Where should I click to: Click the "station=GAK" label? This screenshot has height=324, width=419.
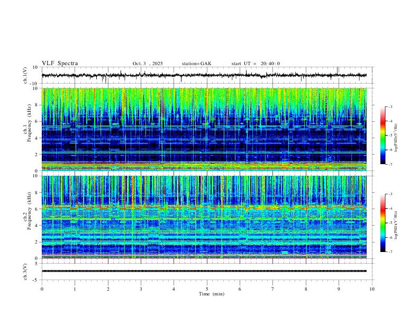click(x=196, y=64)
